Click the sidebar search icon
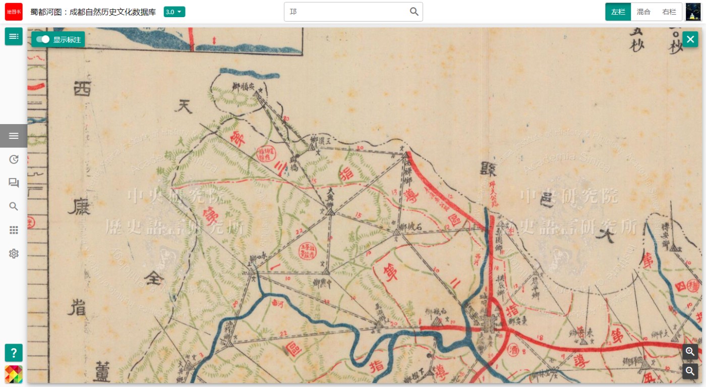 [x=14, y=206]
